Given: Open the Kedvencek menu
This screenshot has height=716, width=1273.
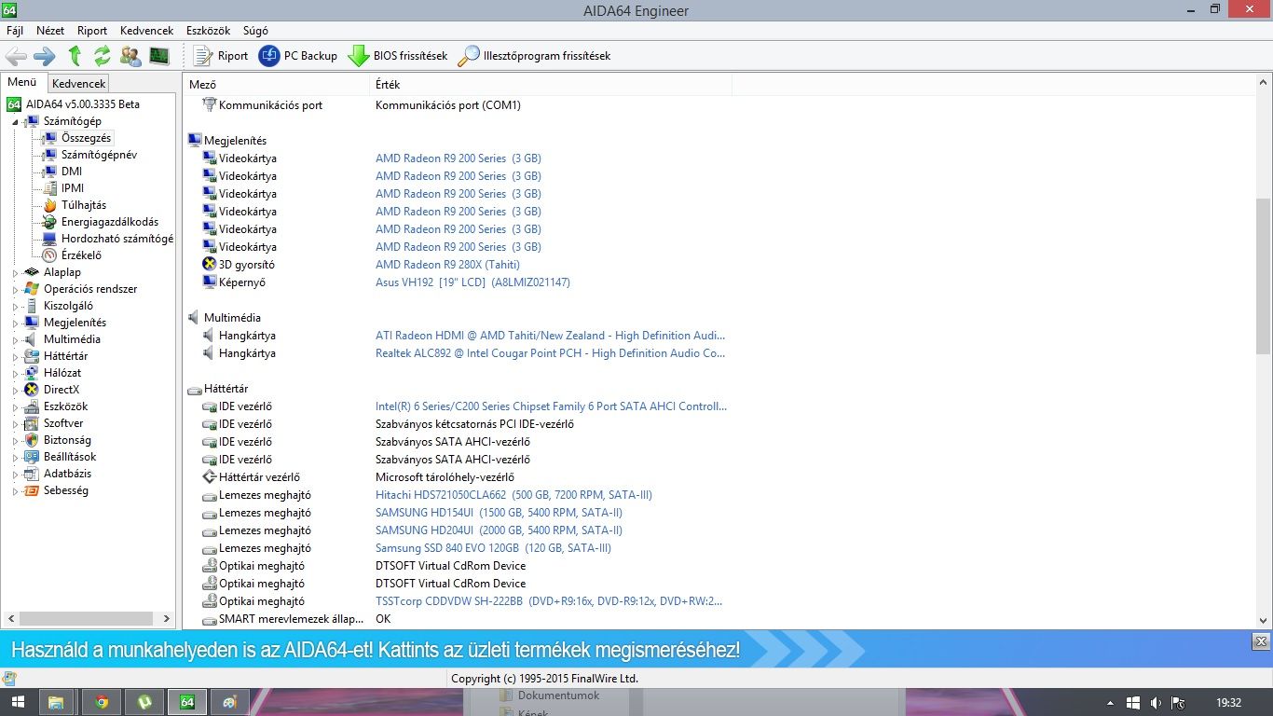Looking at the screenshot, I should point(146,31).
